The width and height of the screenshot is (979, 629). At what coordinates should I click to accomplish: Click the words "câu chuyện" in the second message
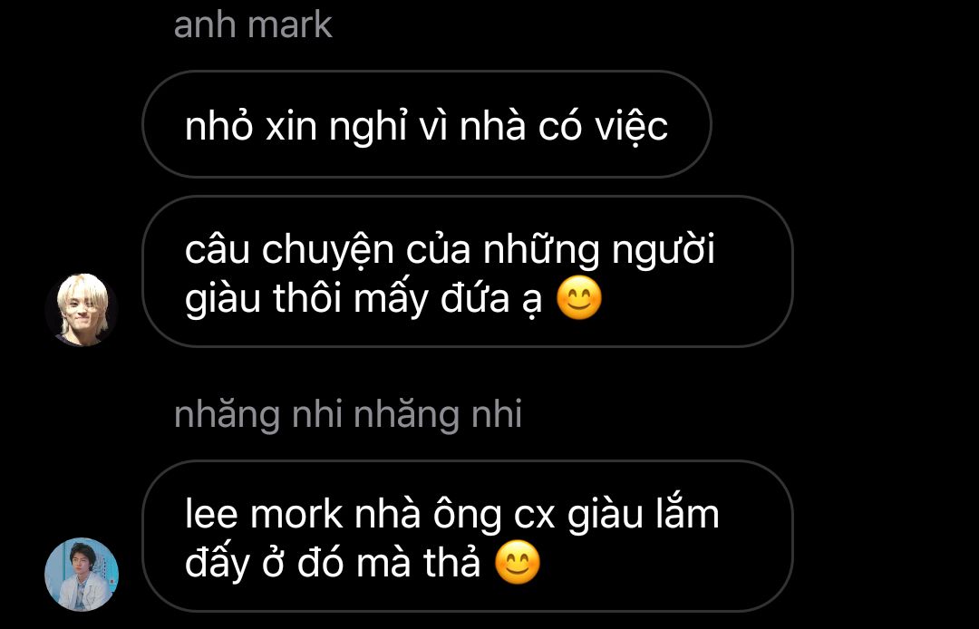(290, 251)
